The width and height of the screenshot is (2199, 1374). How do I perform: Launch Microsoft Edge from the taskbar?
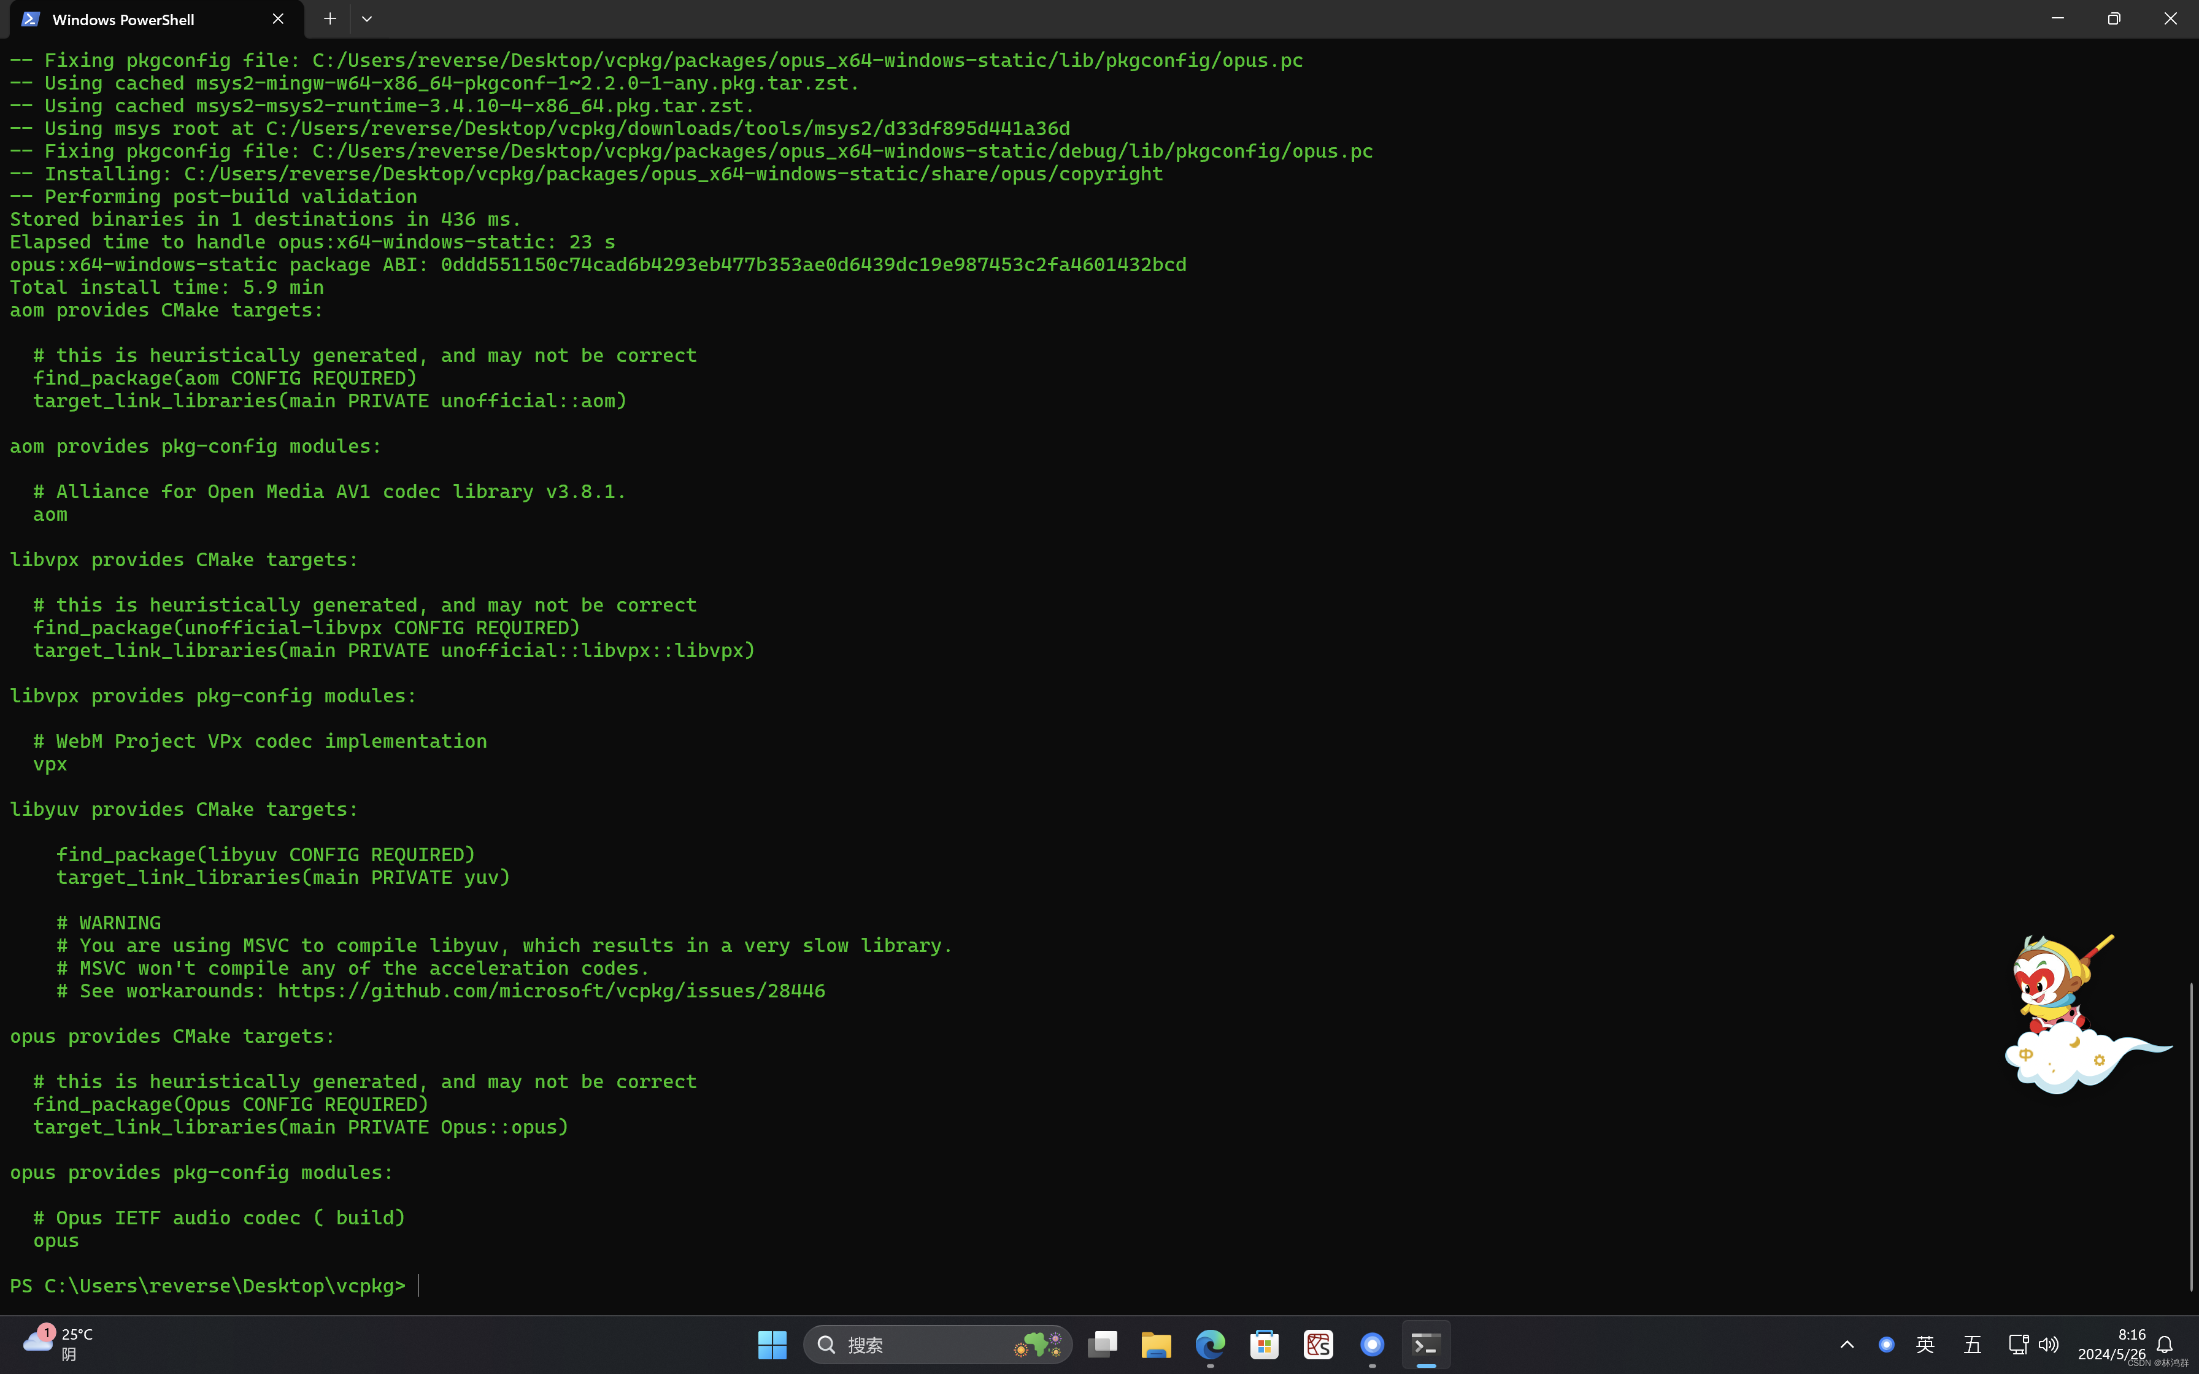(x=1211, y=1345)
